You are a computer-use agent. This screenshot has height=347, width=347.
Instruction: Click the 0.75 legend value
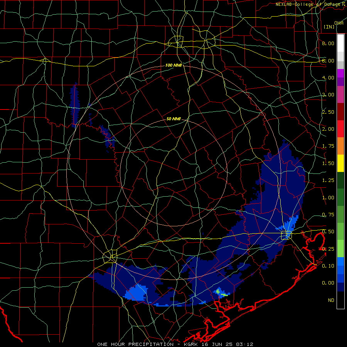[x=328, y=215]
